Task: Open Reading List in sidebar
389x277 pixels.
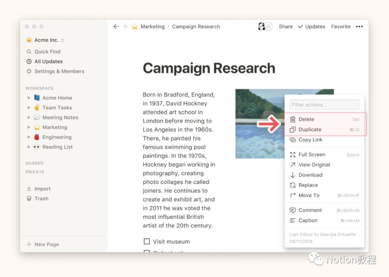Action: click(57, 147)
